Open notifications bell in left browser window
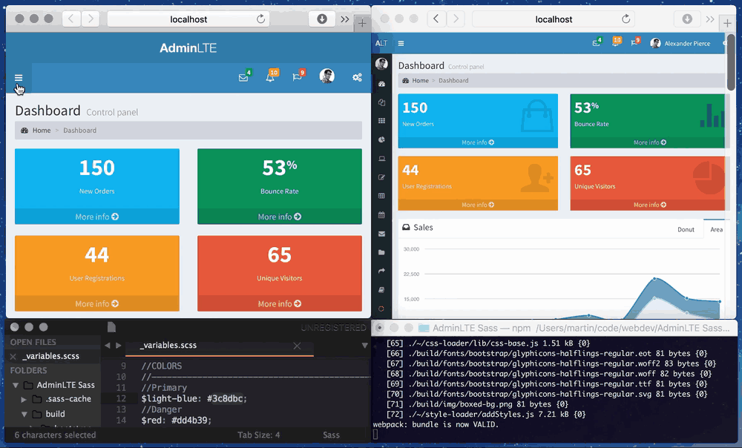The width and height of the screenshot is (742, 448). coord(270,76)
